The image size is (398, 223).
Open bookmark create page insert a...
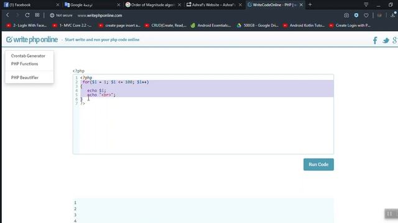pos(119,25)
